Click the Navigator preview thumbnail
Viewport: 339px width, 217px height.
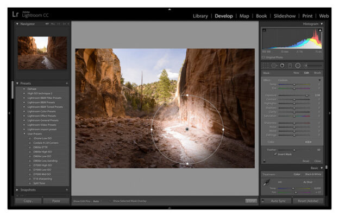(x=42, y=53)
